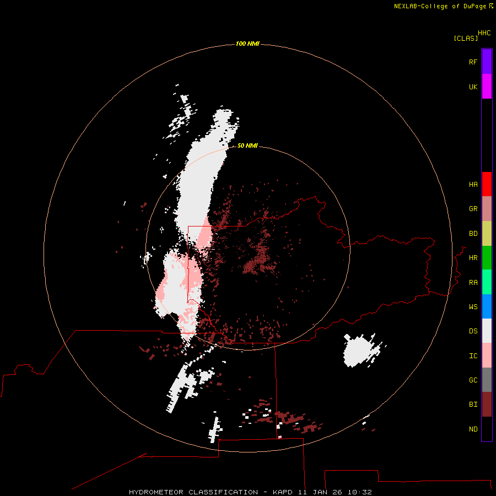Select the BD yellow legend block
Screen dimensions: 496x496
point(487,234)
